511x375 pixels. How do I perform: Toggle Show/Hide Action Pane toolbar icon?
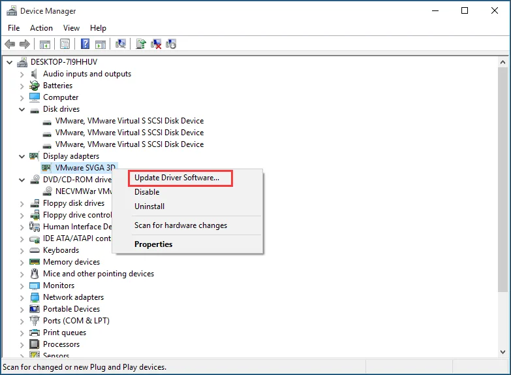(x=101, y=44)
